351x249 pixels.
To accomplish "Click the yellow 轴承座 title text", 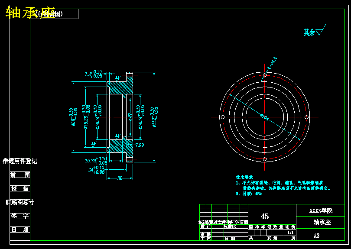I will coord(30,13).
